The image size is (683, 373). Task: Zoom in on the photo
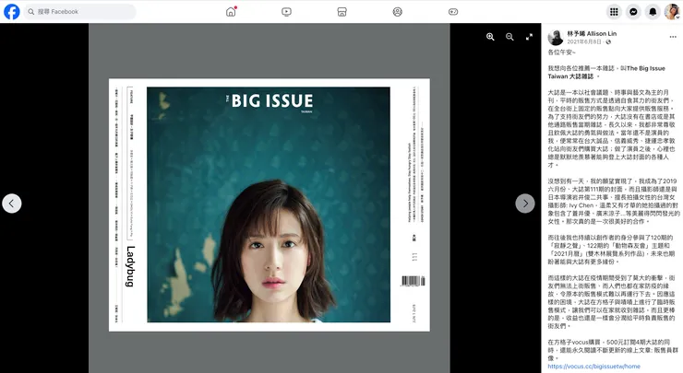click(x=490, y=37)
